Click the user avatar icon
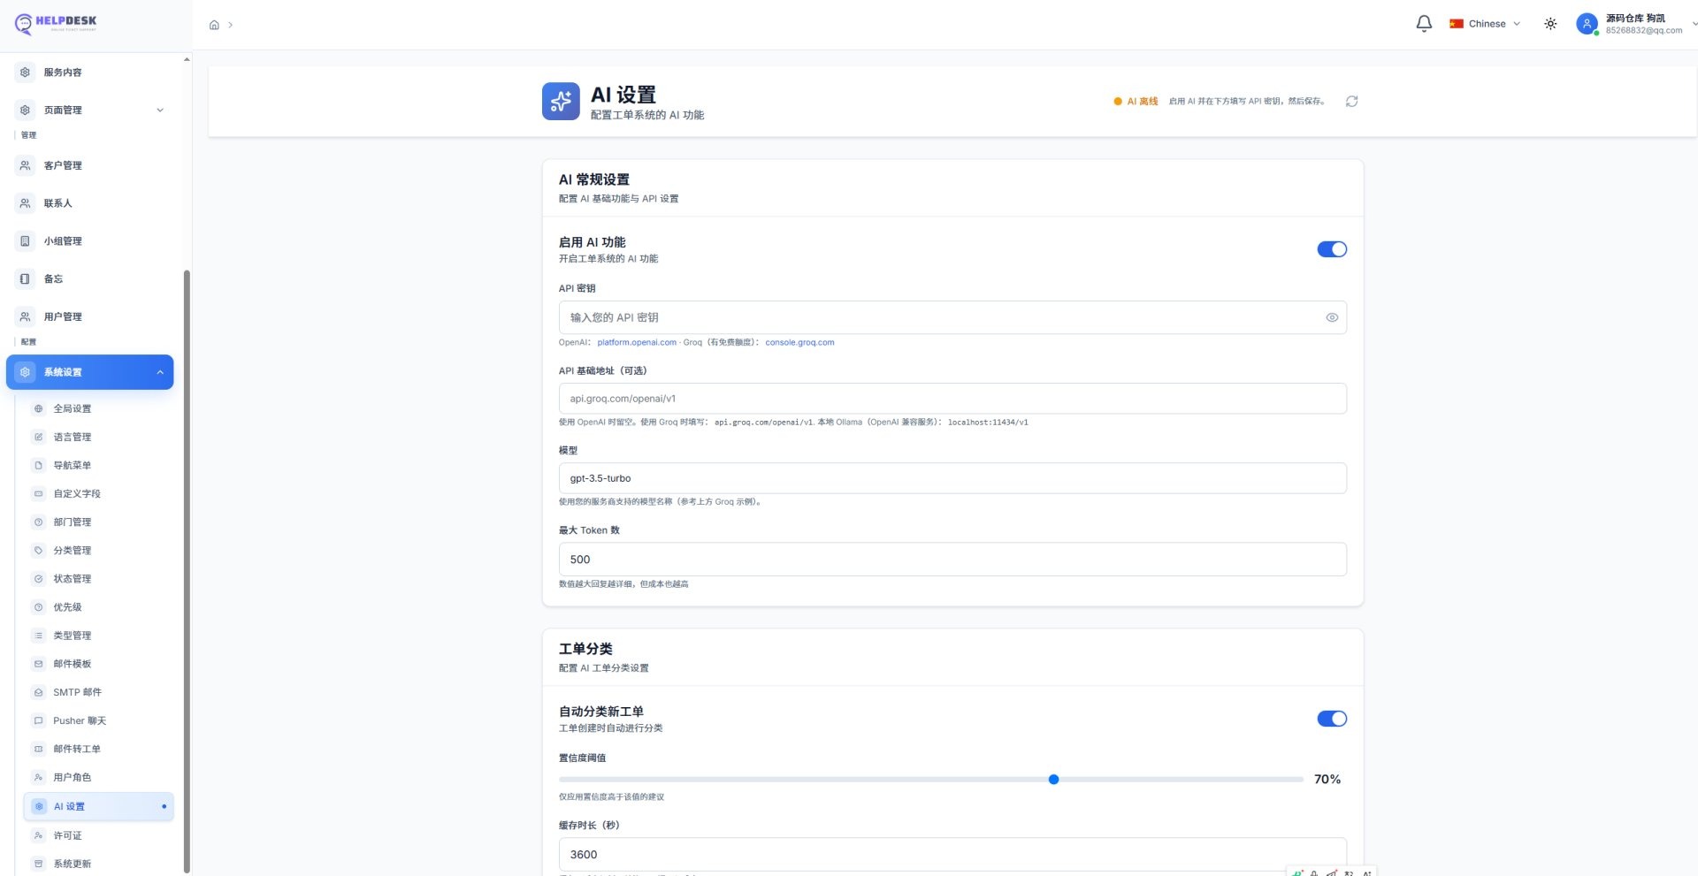This screenshot has width=1698, height=876. point(1587,24)
